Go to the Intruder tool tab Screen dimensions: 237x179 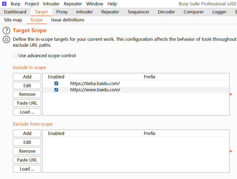coord(84,12)
